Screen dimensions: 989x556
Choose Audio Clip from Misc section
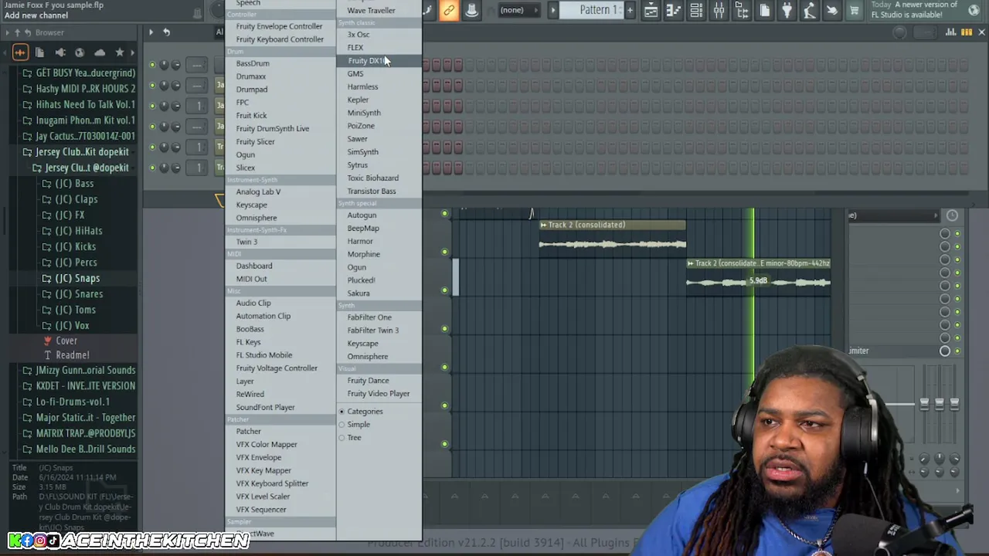click(x=253, y=303)
